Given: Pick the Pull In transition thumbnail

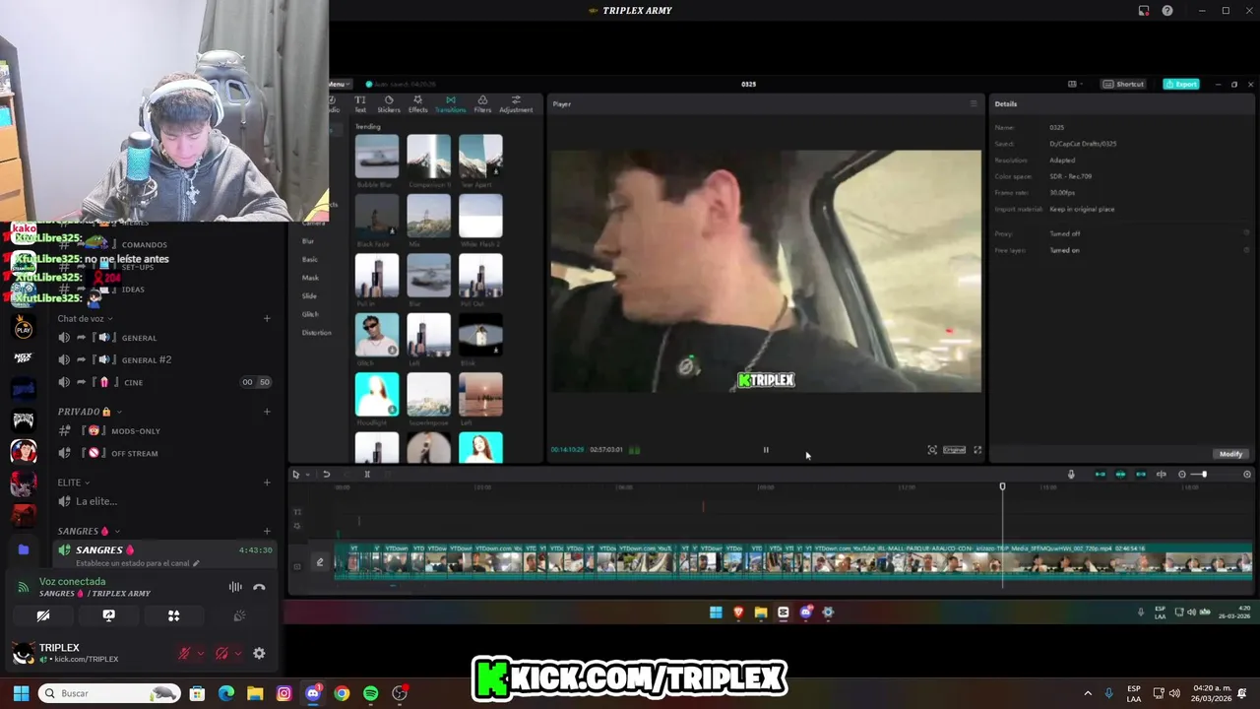Looking at the screenshot, I should pos(377,276).
